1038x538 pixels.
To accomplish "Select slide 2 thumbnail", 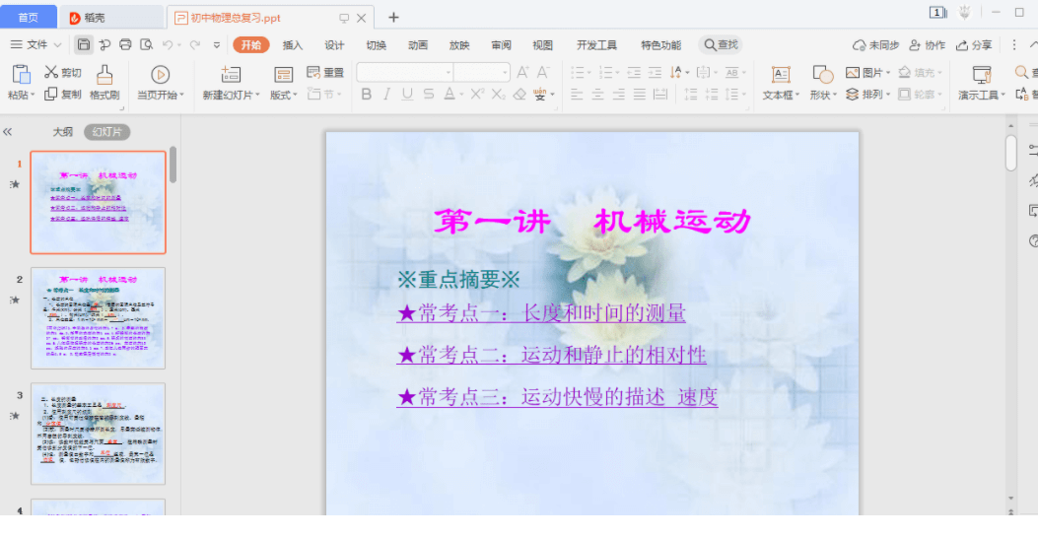I will (x=98, y=318).
